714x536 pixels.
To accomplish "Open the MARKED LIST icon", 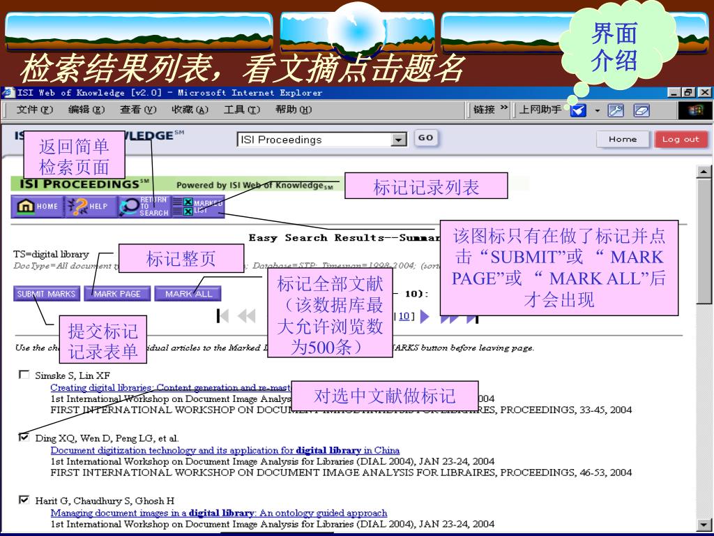I will coord(198,207).
